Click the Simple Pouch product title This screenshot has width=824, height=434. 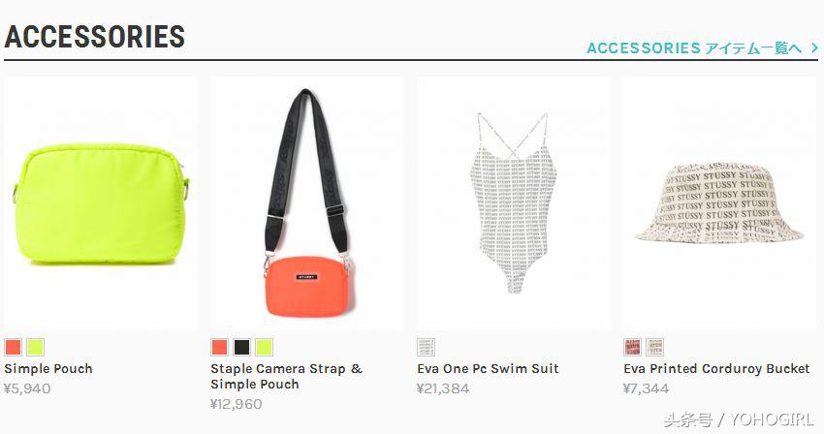click(48, 369)
